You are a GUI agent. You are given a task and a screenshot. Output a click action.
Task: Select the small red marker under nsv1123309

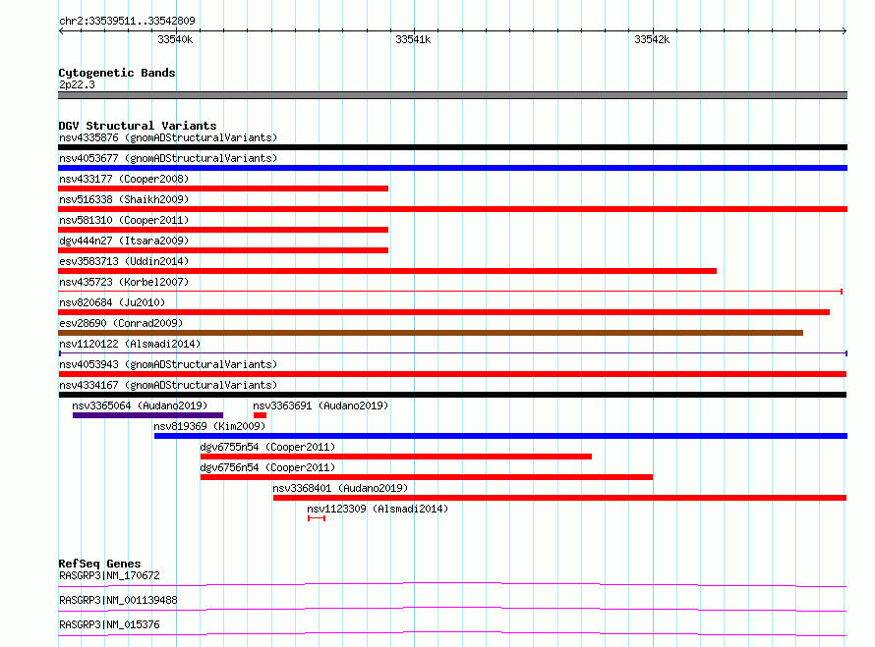point(317,518)
